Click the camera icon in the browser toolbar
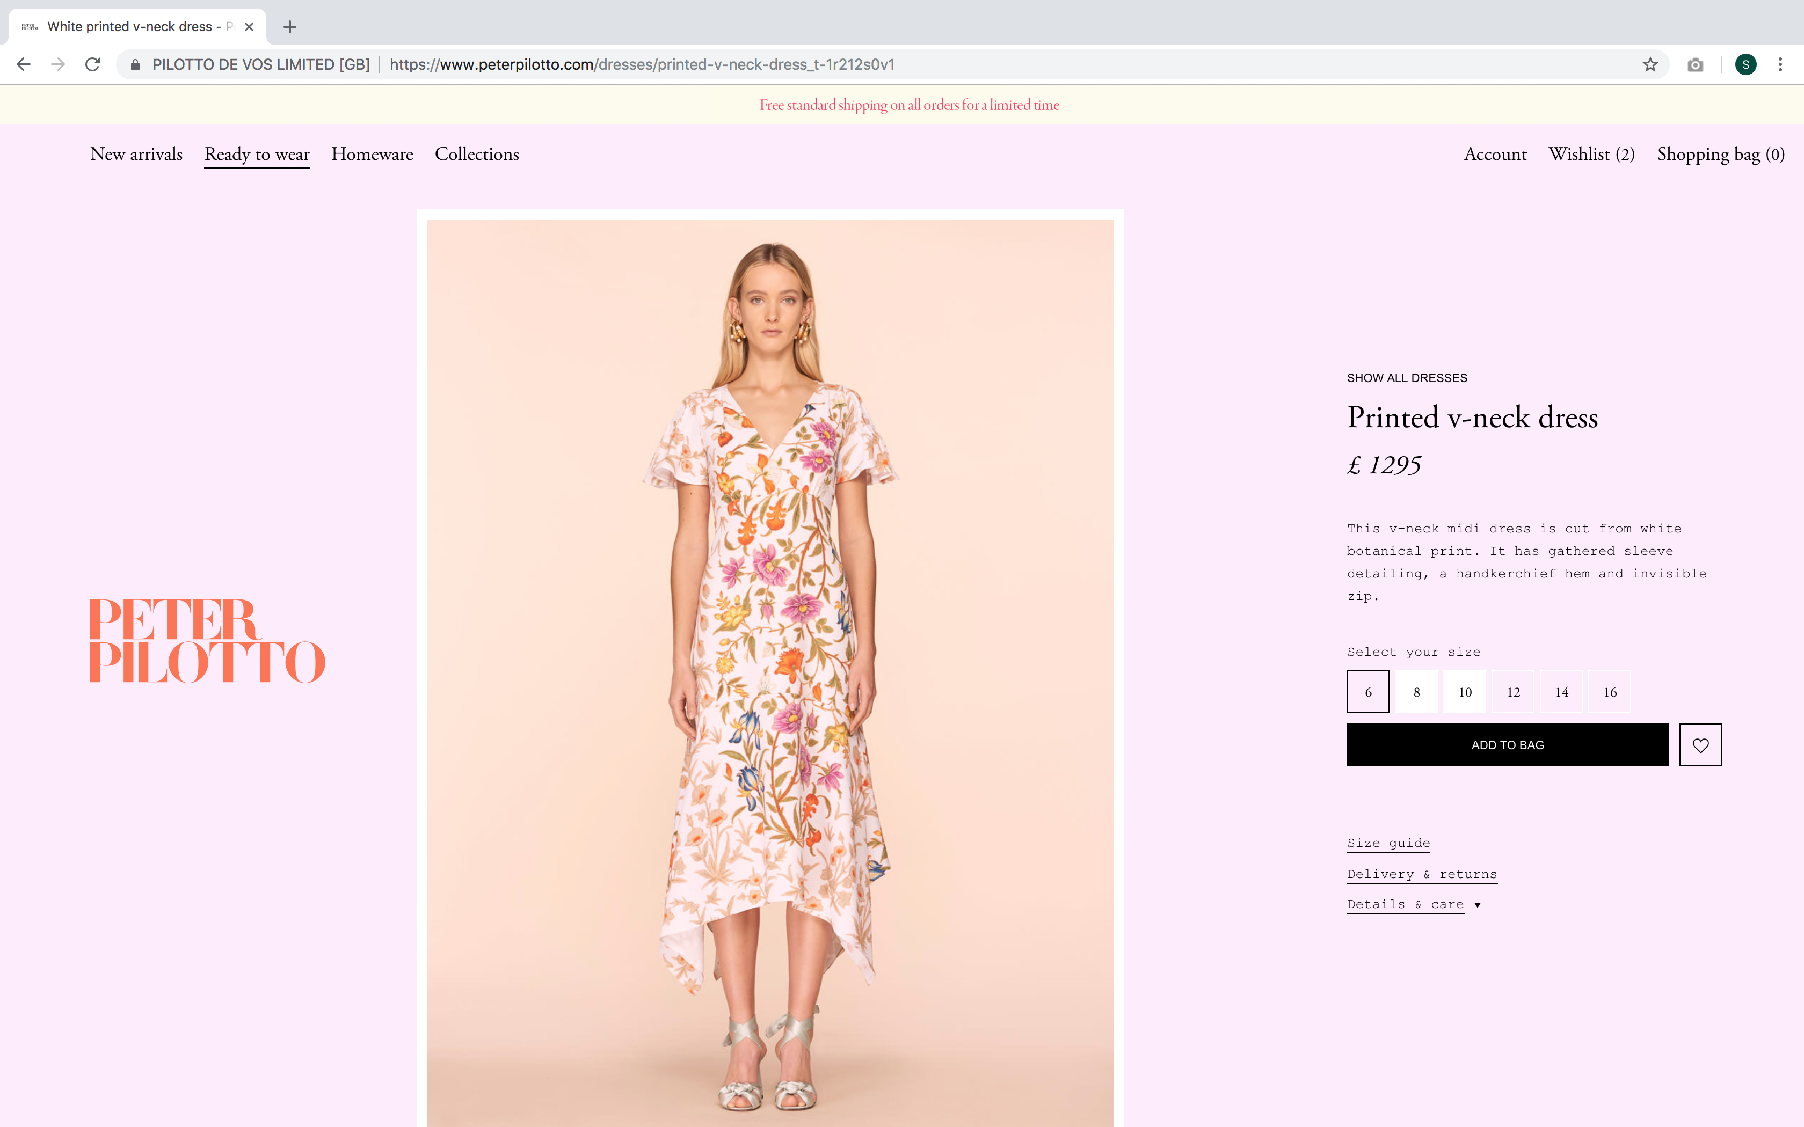1804x1127 pixels. tap(1695, 65)
